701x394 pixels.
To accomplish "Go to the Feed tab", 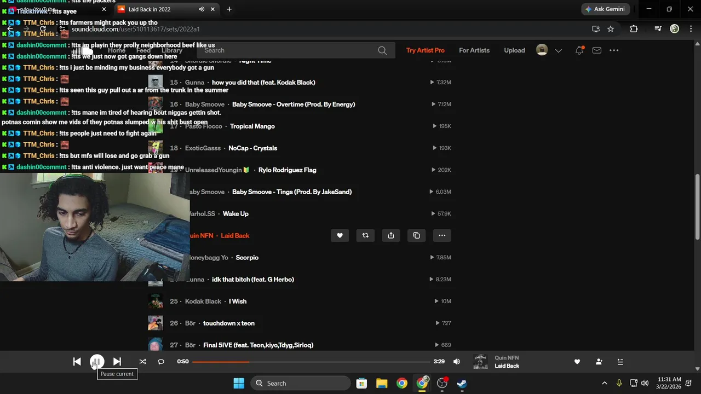I will tap(143, 50).
